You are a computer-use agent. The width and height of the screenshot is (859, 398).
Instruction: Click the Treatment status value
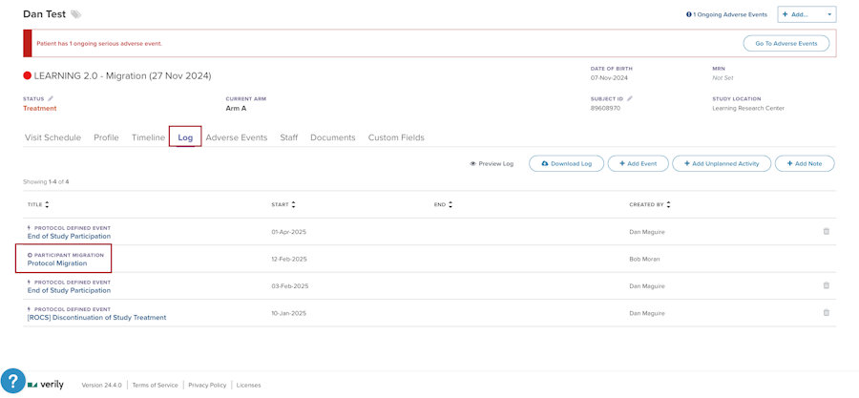click(39, 109)
